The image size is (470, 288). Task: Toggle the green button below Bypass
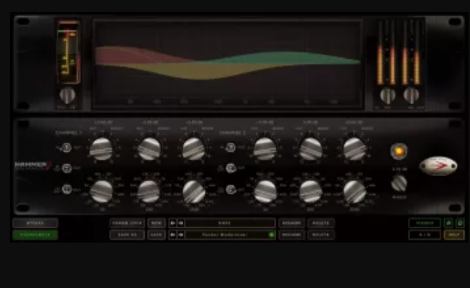(36, 235)
